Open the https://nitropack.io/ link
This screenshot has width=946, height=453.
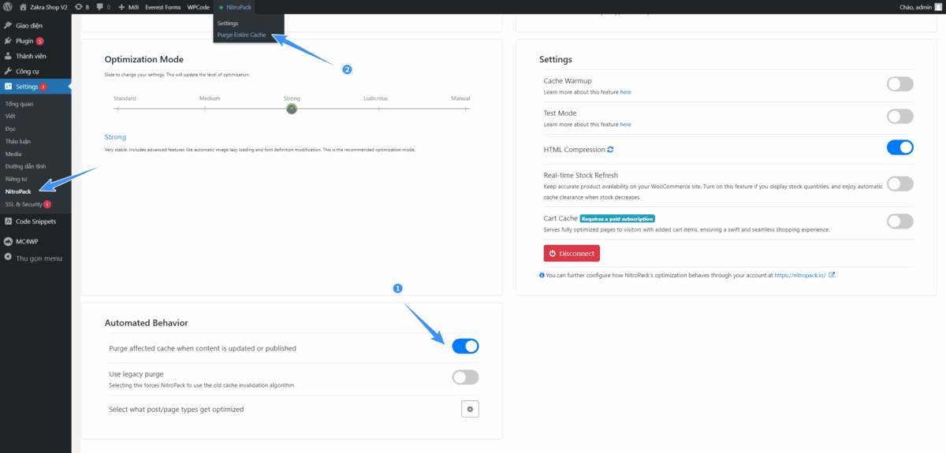point(800,276)
